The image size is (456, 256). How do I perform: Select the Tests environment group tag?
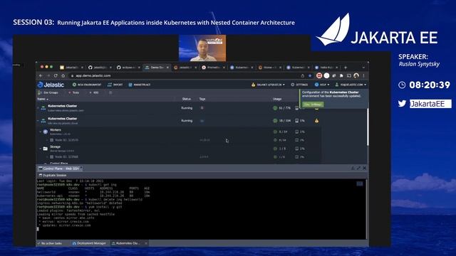pos(74,92)
